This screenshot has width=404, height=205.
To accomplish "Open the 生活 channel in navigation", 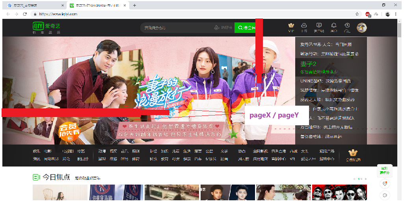I will [x=187, y=151].
